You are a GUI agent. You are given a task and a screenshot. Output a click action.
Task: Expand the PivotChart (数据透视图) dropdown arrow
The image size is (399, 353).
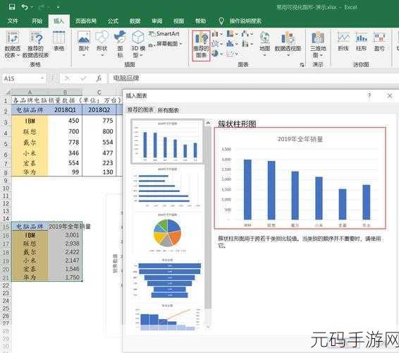pos(288,55)
